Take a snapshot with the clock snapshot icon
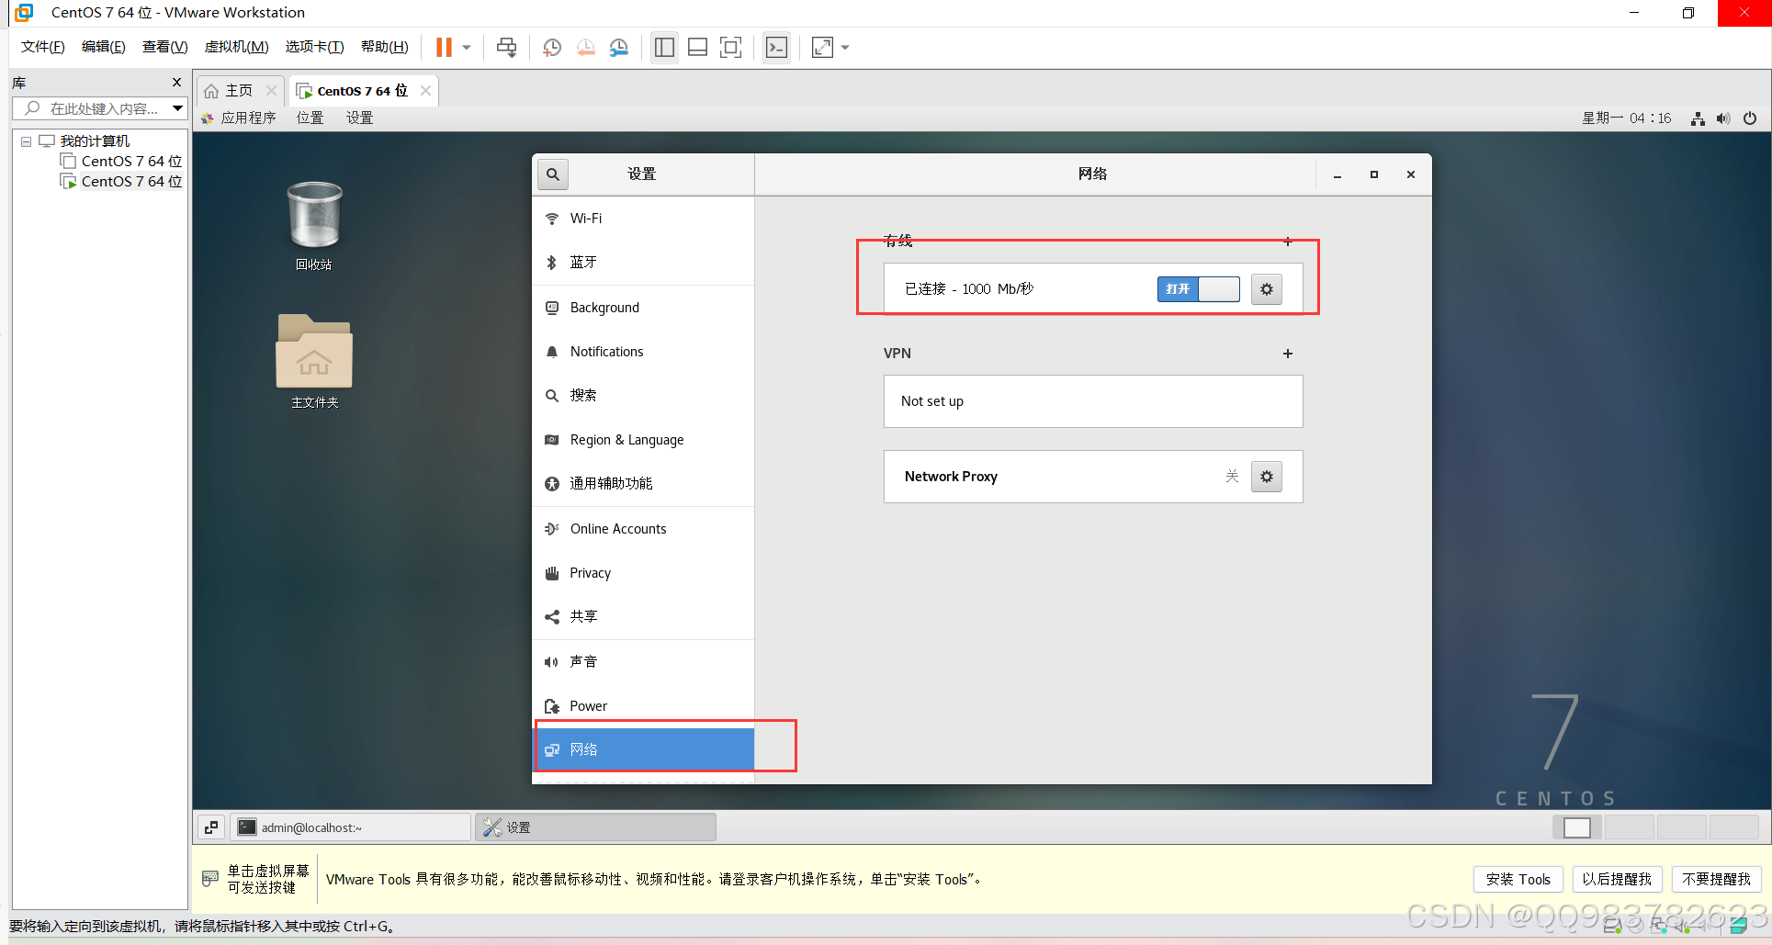 coord(552,48)
